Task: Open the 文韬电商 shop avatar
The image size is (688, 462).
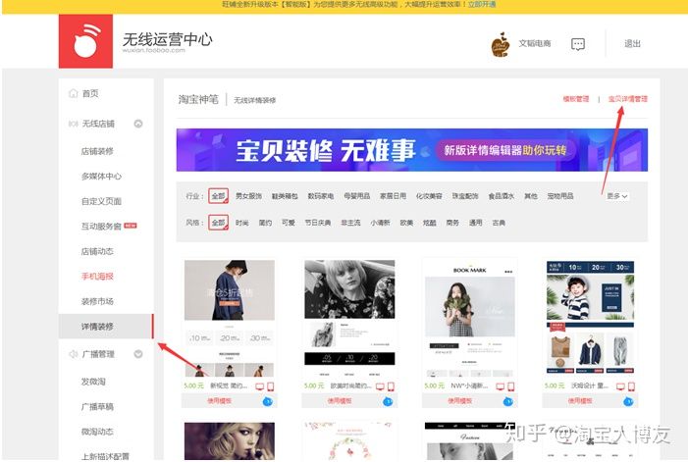Action: [501, 44]
